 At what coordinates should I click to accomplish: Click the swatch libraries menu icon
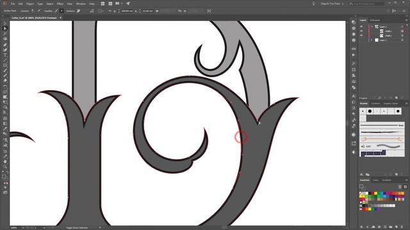(x=361, y=227)
